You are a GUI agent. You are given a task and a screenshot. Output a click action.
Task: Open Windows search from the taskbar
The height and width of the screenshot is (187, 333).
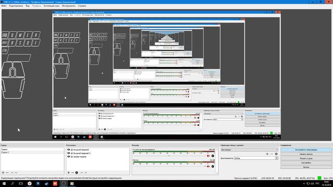12,183
